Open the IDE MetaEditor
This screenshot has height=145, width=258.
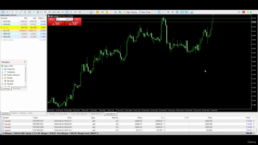point(102,12)
